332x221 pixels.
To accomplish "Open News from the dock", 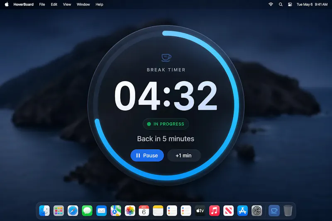I will 229,211.
